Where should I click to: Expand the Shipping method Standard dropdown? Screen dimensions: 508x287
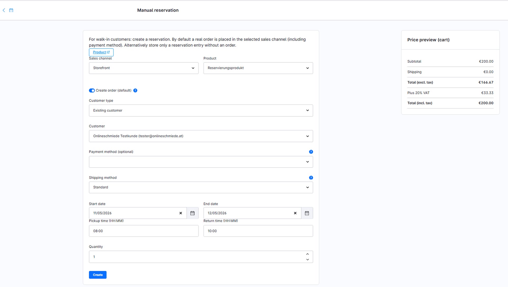(x=201, y=187)
